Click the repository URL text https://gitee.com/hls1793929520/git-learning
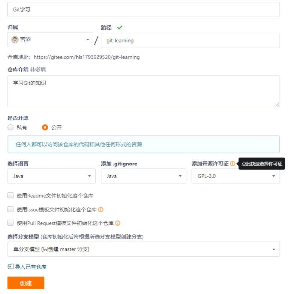 (x=87, y=57)
